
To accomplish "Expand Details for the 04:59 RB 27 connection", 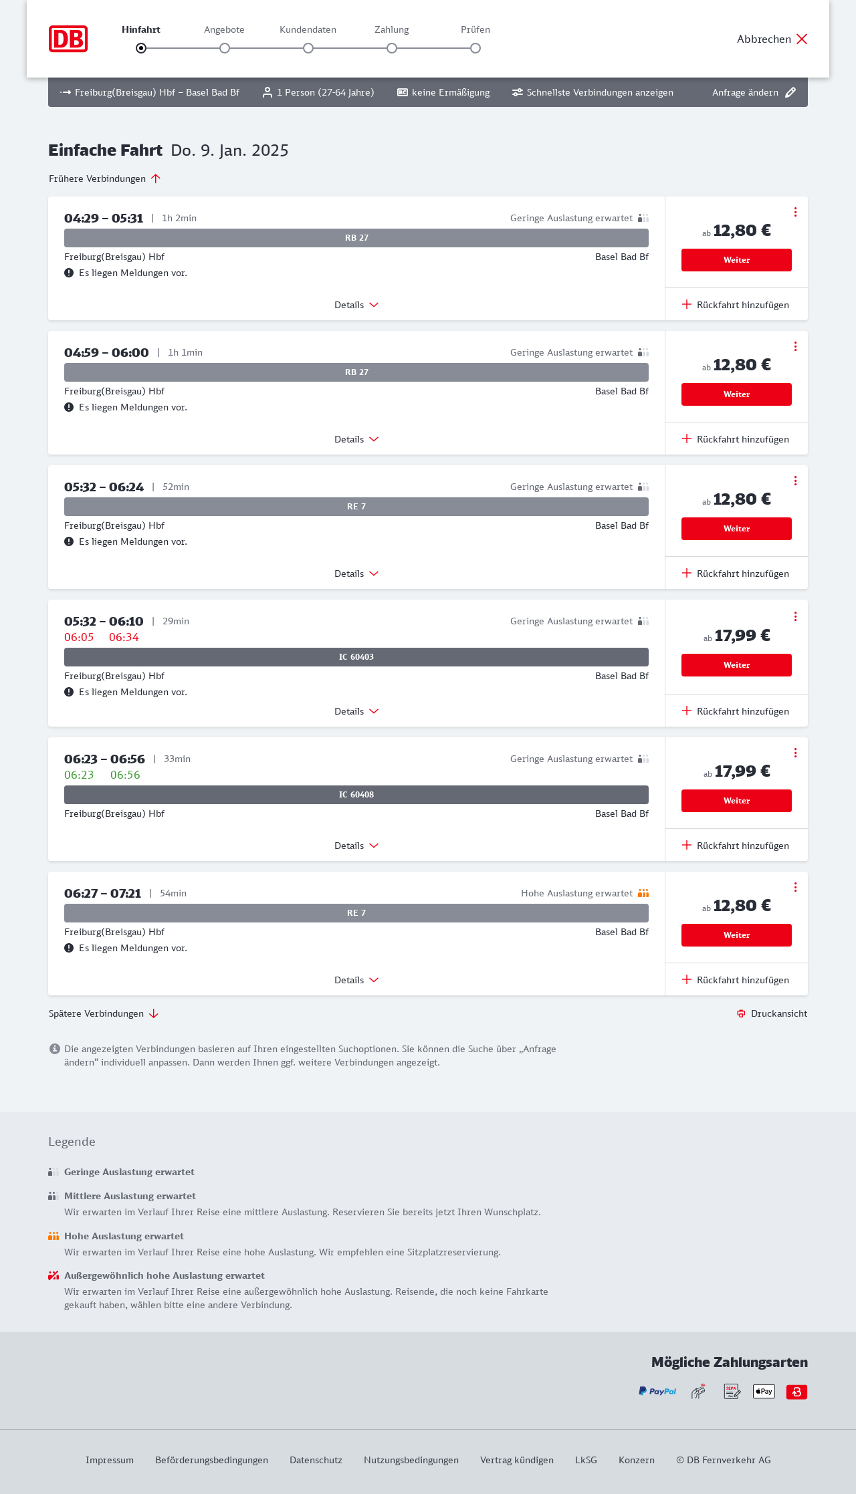I will tap(356, 439).
